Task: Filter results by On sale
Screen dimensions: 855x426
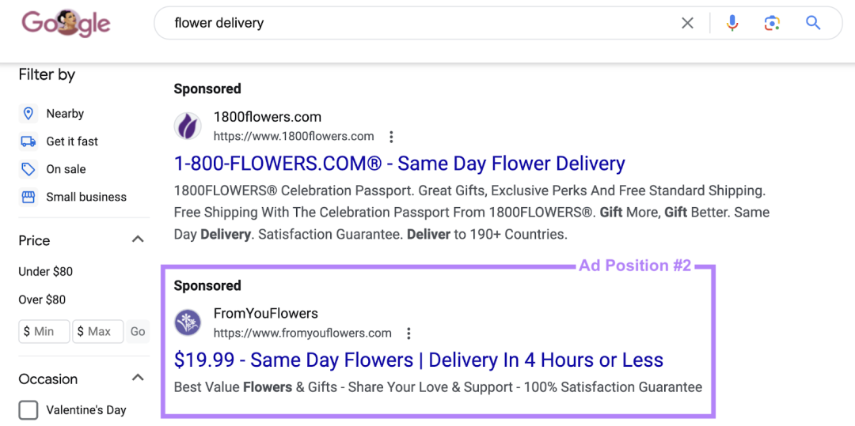Action: click(66, 169)
